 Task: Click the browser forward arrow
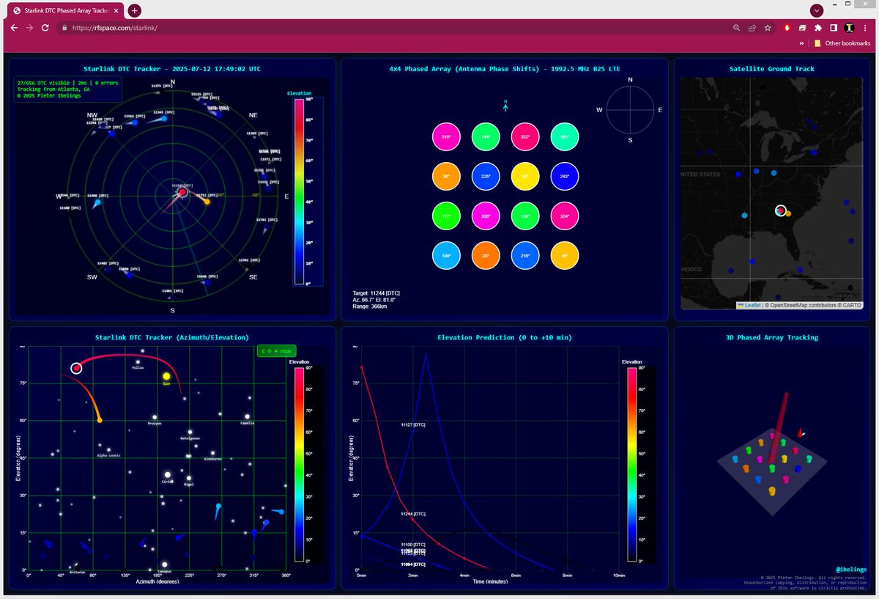pyautogui.click(x=29, y=27)
